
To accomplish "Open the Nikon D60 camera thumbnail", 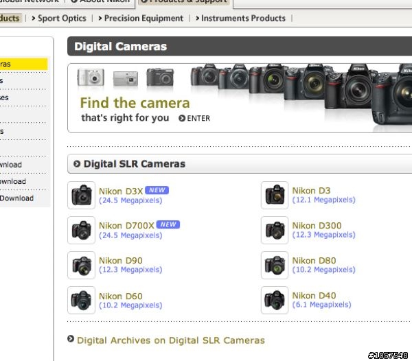I will point(81,300).
